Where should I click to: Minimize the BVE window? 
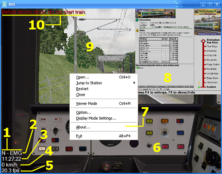pos(203,4)
